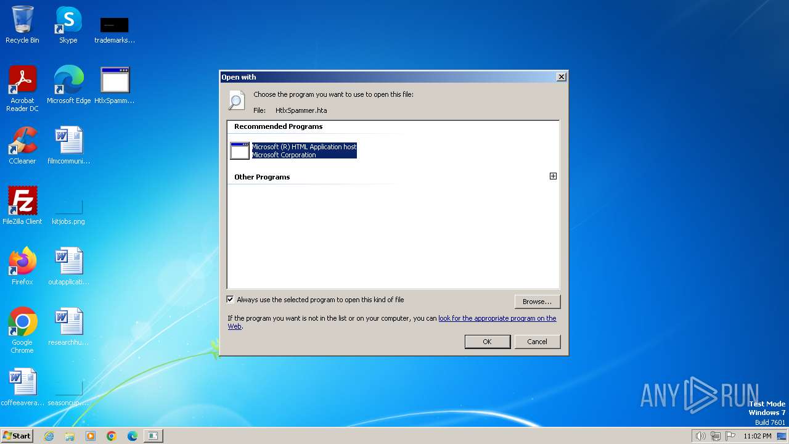Expand the Other Programs section
The height and width of the screenshot is (444, 789).
tap(553, 176)
